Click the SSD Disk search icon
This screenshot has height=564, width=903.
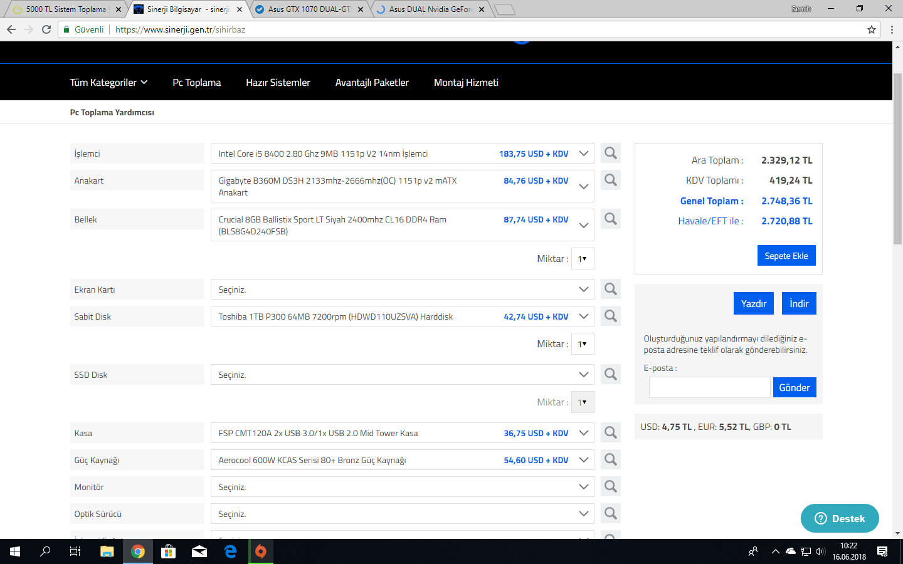(611, 374)
